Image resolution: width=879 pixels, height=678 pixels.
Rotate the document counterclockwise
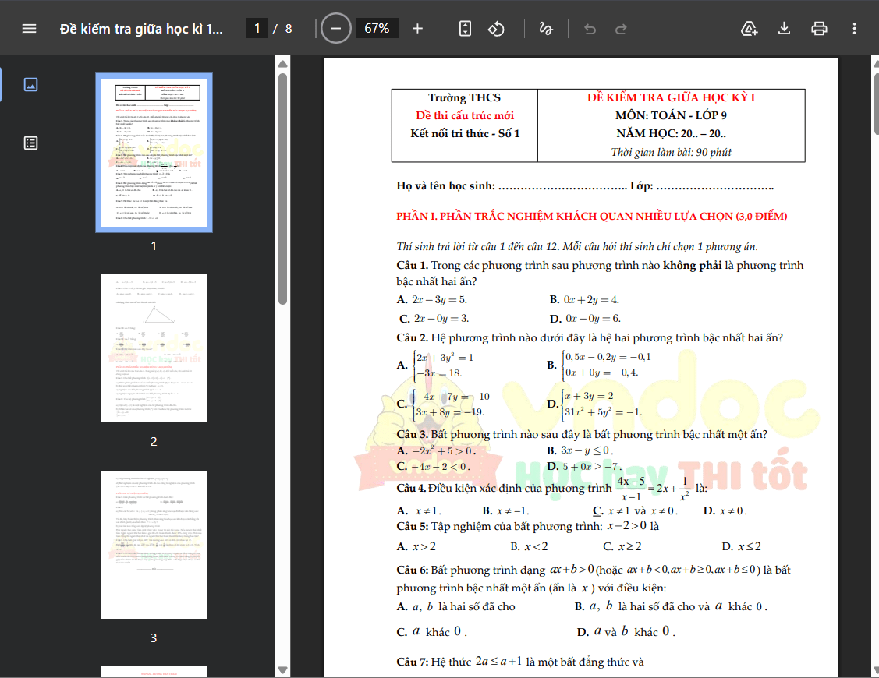[x=496, y=29]
